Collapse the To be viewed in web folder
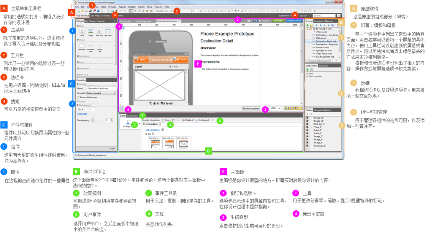This screenshot has width=428, height=238. 308,29
